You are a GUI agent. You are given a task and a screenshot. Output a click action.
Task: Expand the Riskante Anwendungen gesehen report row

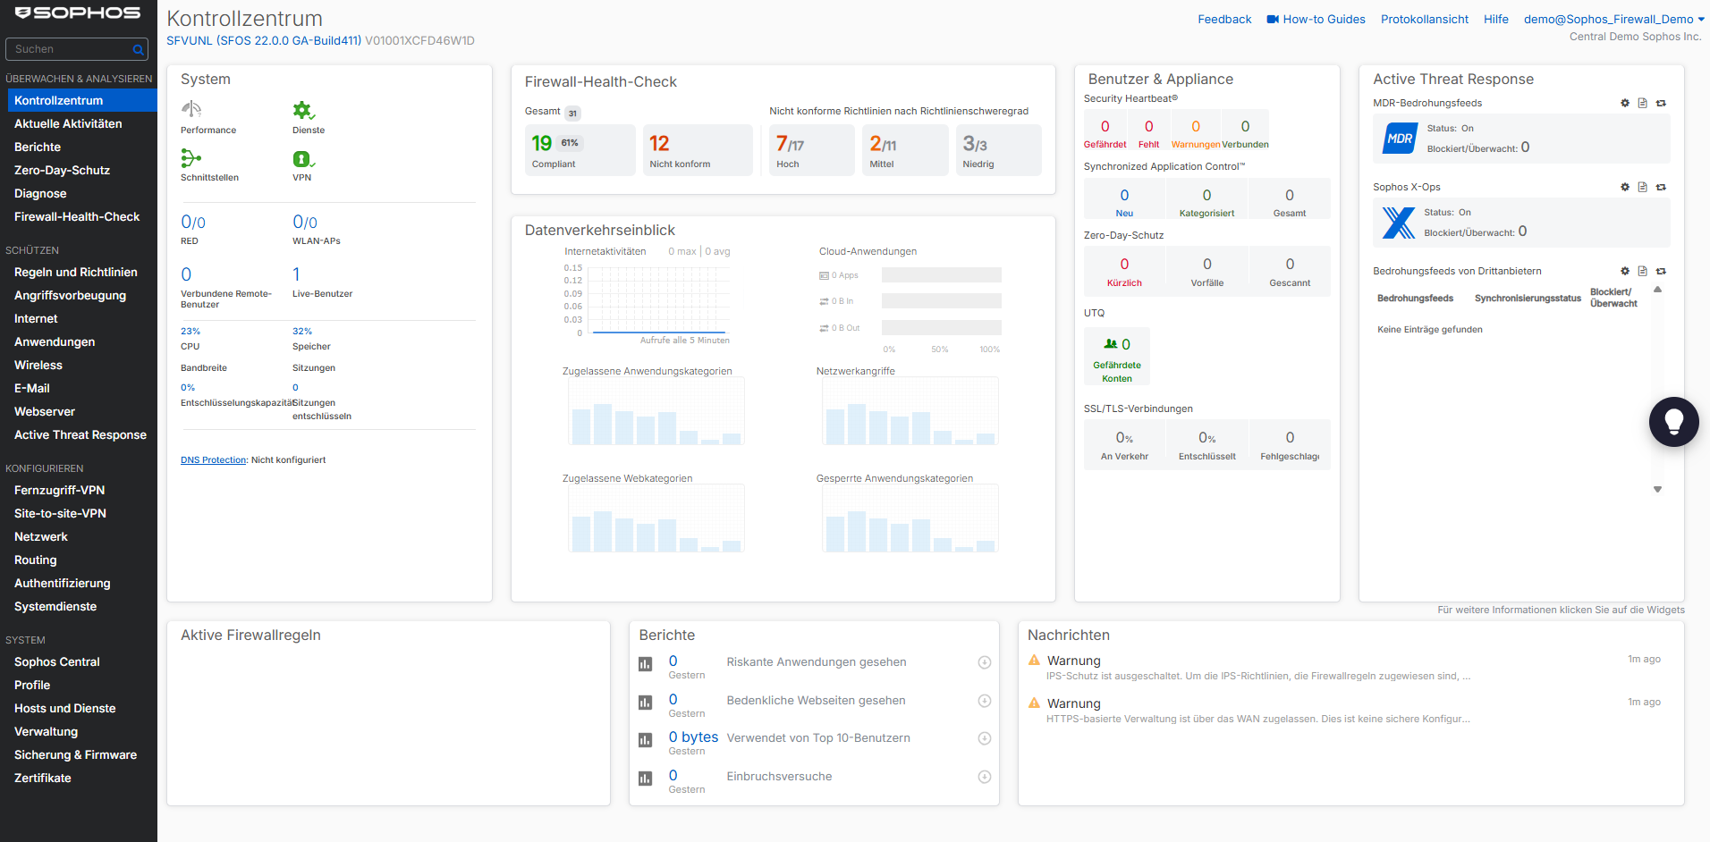984,662
